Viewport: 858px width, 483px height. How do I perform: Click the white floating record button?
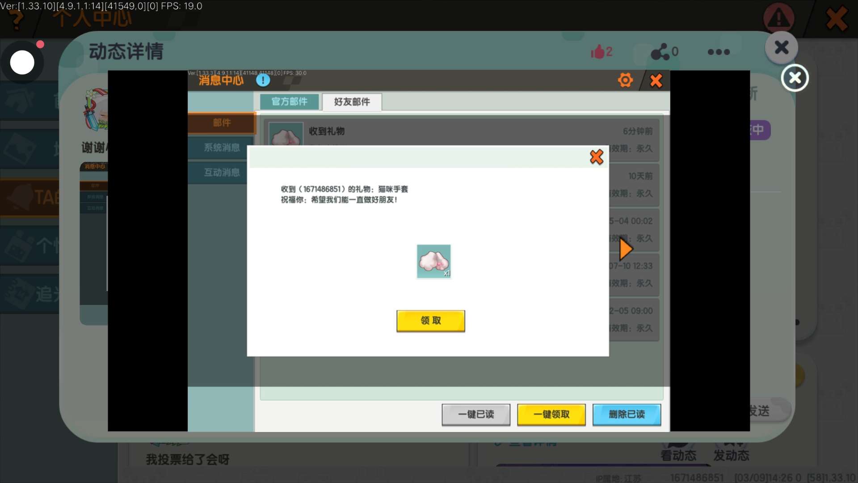click(22, 62)
